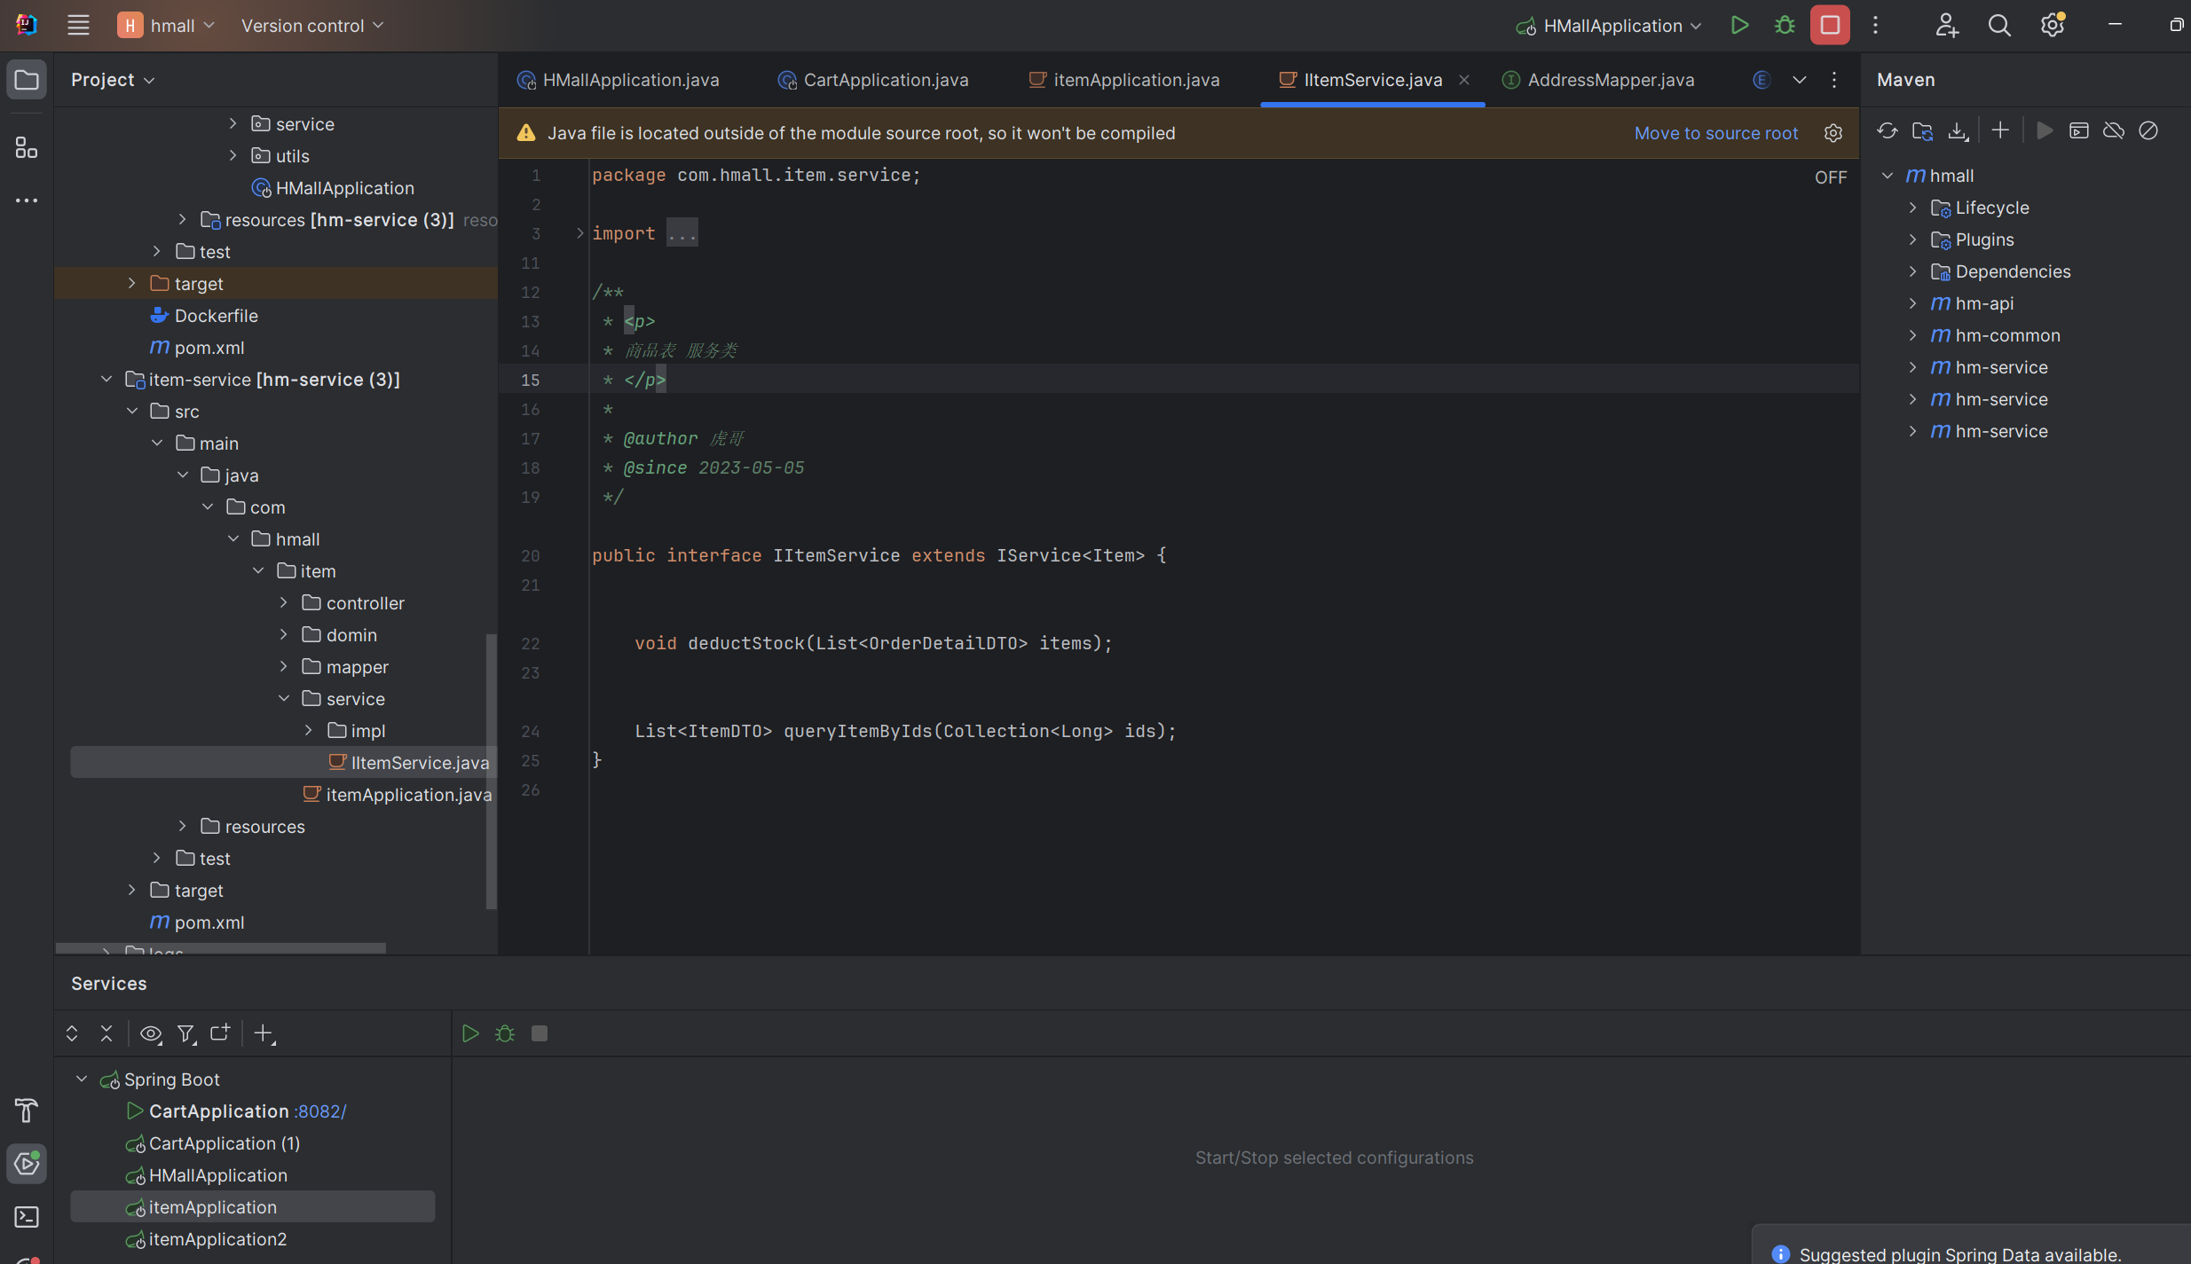This screenshot has width=2191, height=1264.
Task: Open Services in new tab icon
Action: [220, 1033]
